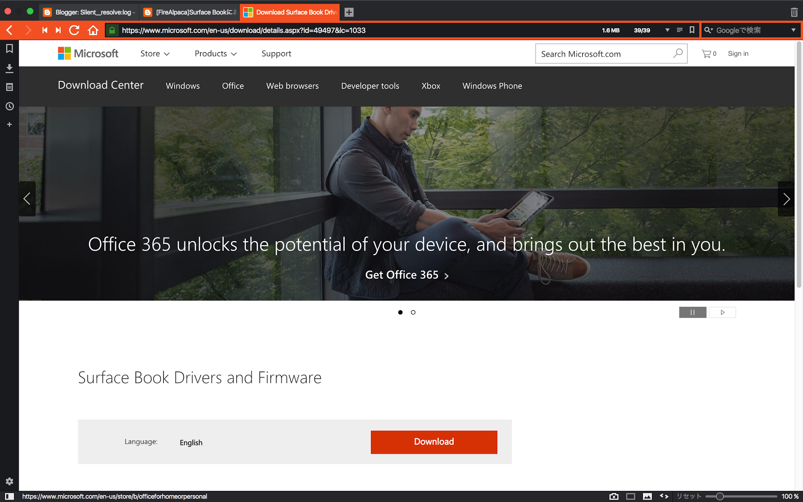Open the Xbox downloads category
The height and width of the screenshot is (502, 803).
pyautogui.click(x=431, y=86)
